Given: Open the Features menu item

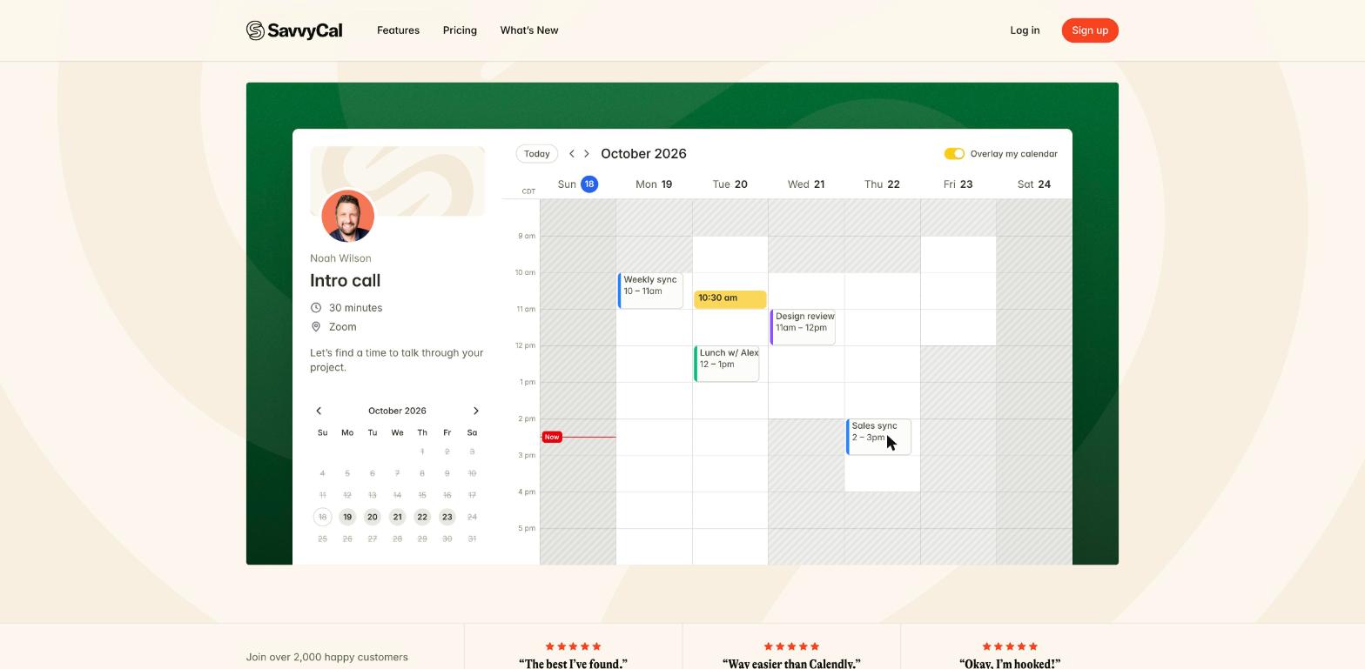Looking at the screenshot, I should coord(398,30).
